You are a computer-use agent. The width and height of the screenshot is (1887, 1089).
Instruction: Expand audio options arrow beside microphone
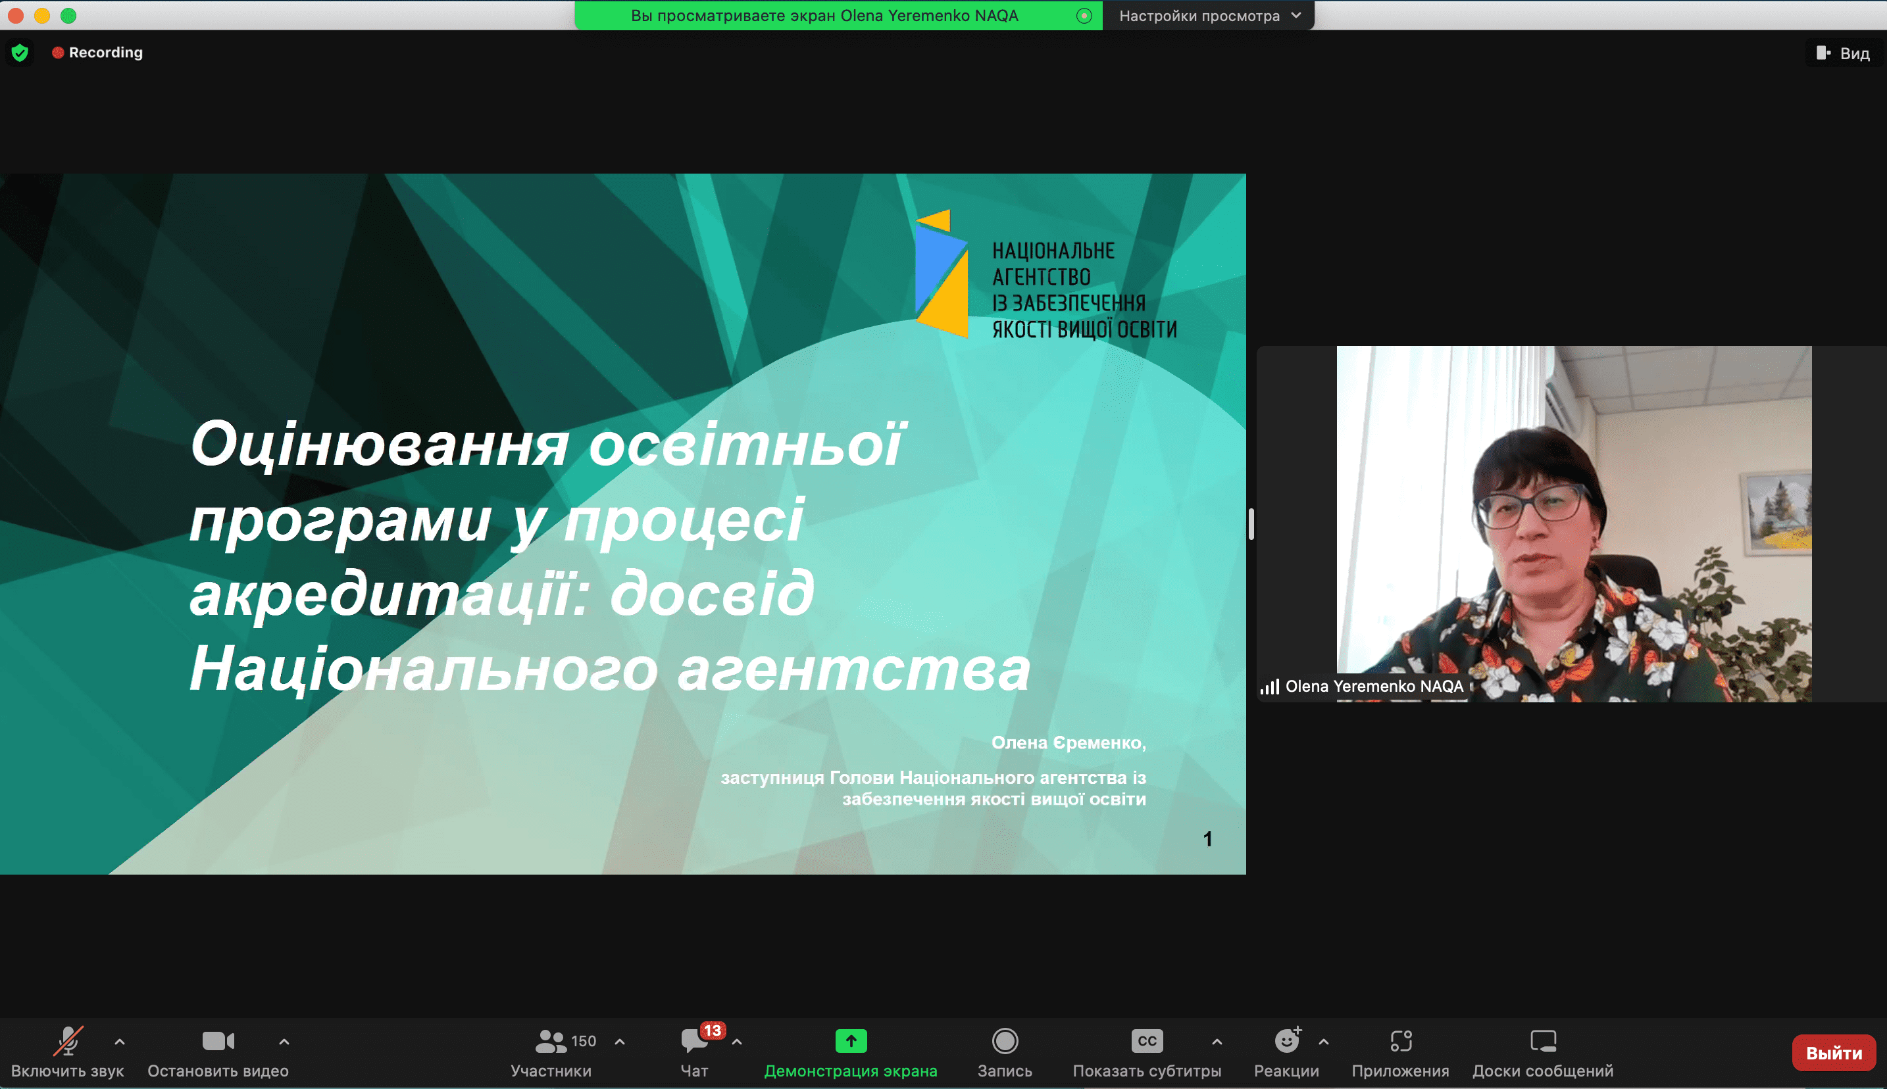[x=120, y=1041]
